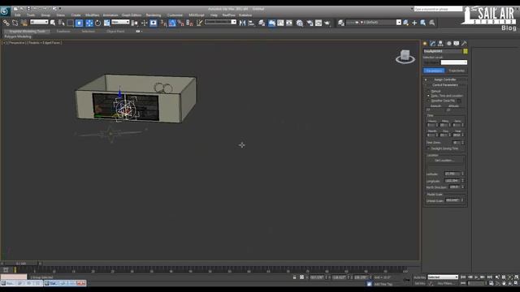Click the Unlink Selection icon
Screen dimensions: 520x292
(x=15, y=23)
